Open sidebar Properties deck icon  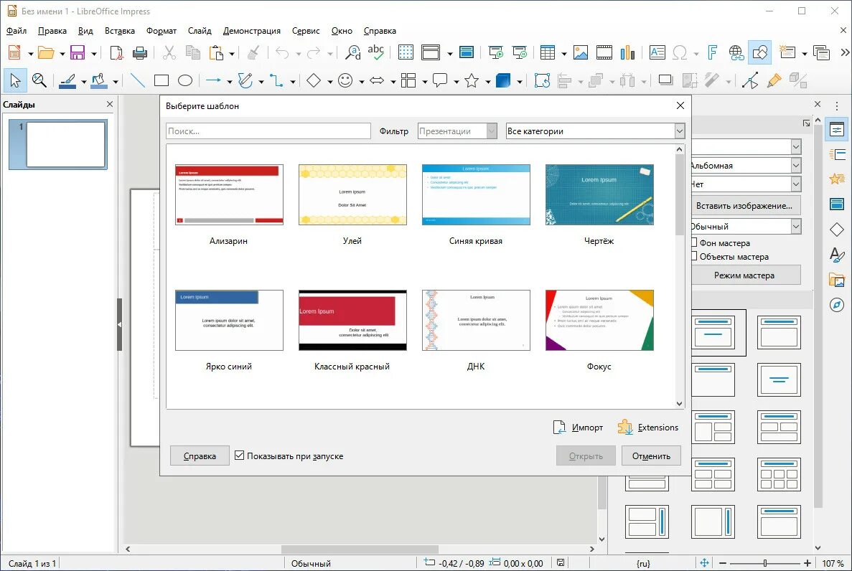click(837, 129)
